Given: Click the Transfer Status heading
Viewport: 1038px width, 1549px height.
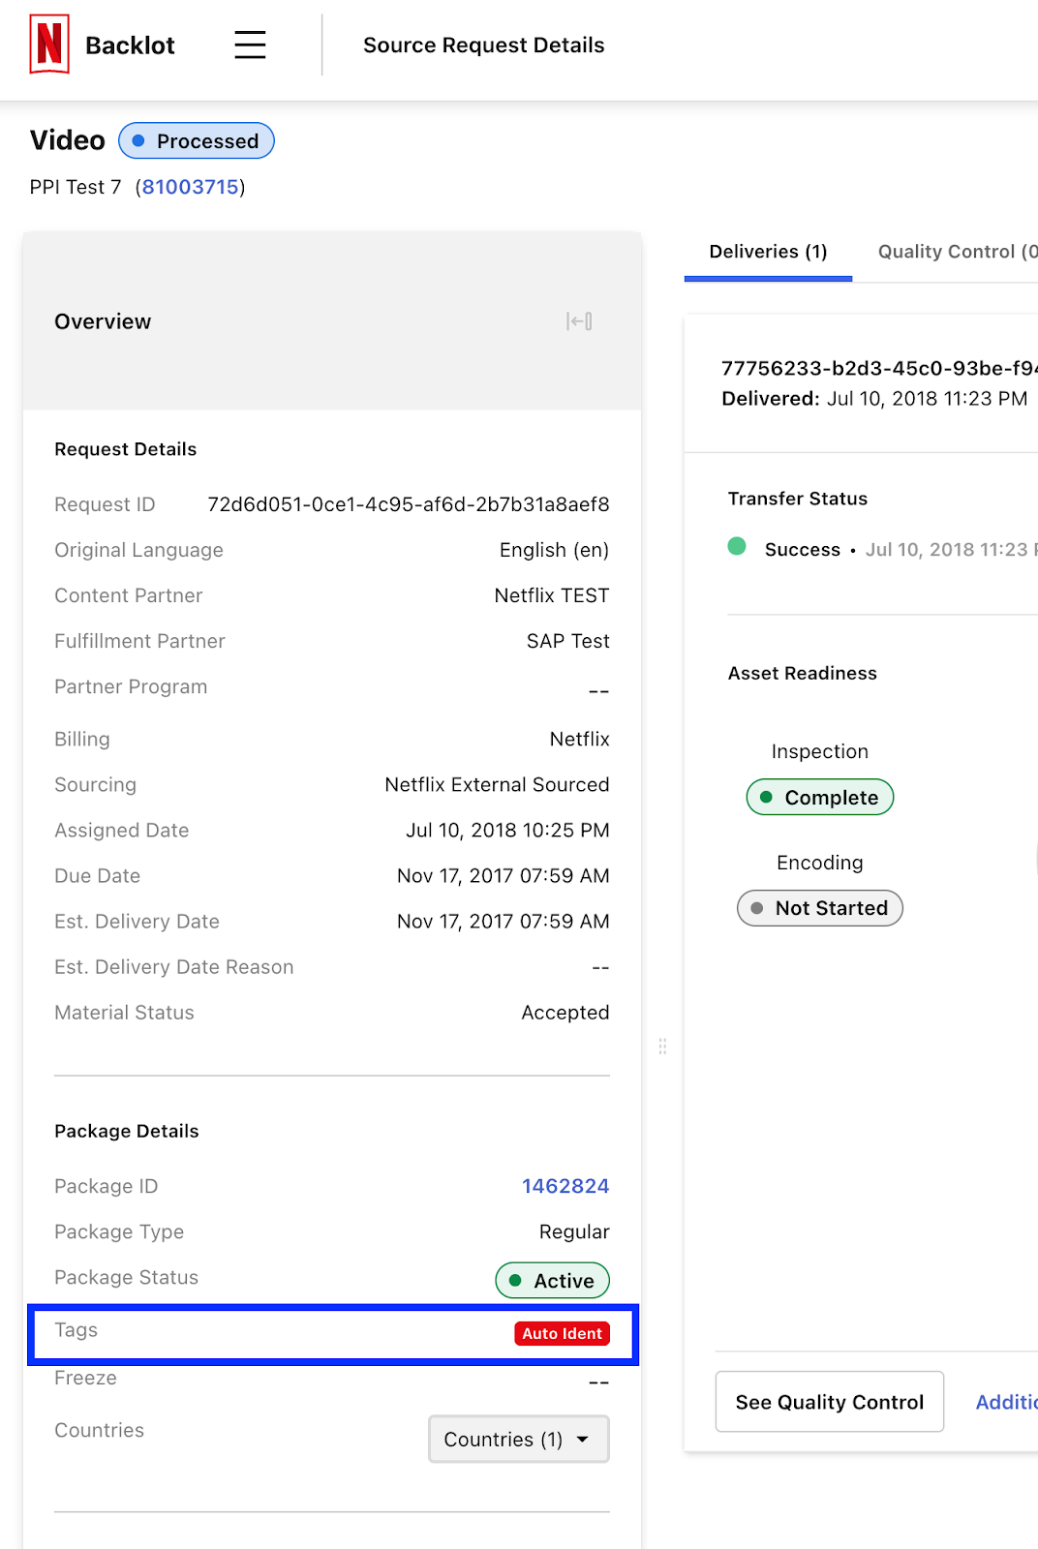Looking at the screenshot, I should pos(798,499).
